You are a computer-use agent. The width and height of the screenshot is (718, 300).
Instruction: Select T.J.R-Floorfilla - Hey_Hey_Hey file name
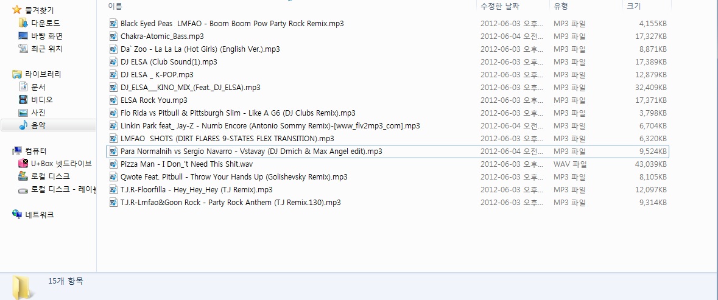[x=197, y=190]
